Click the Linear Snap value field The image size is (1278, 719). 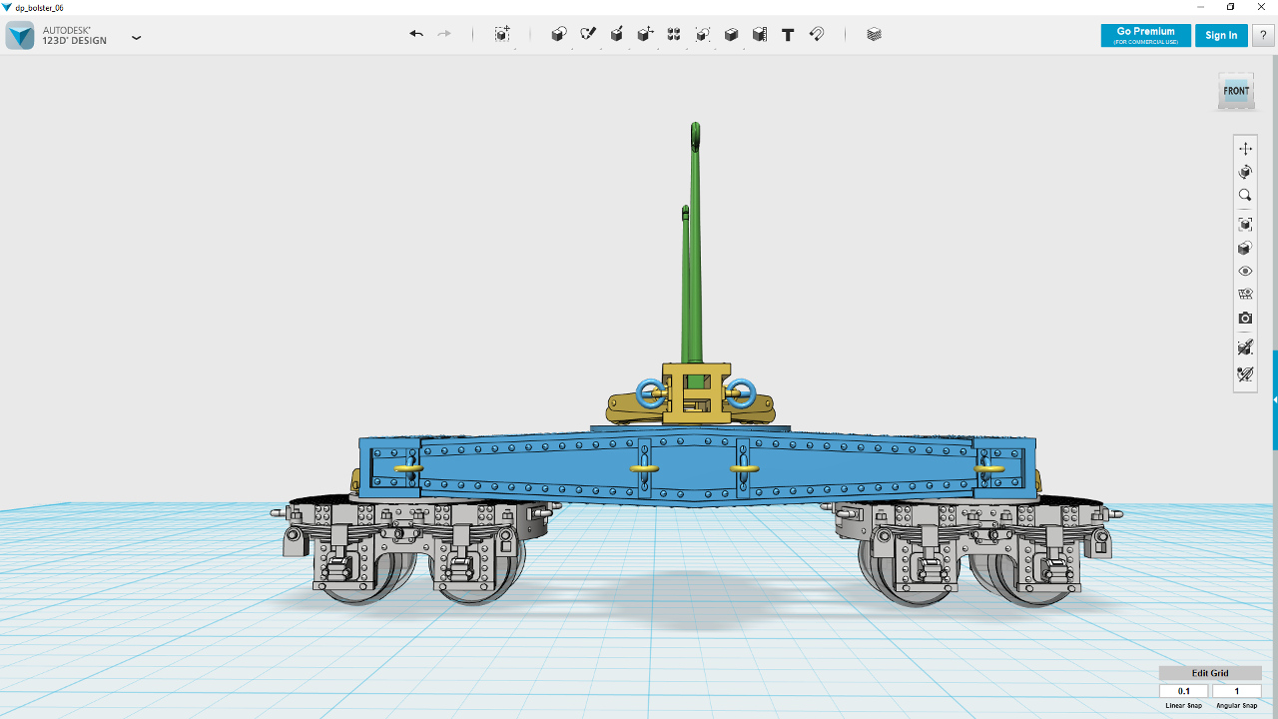(1184, 691)
